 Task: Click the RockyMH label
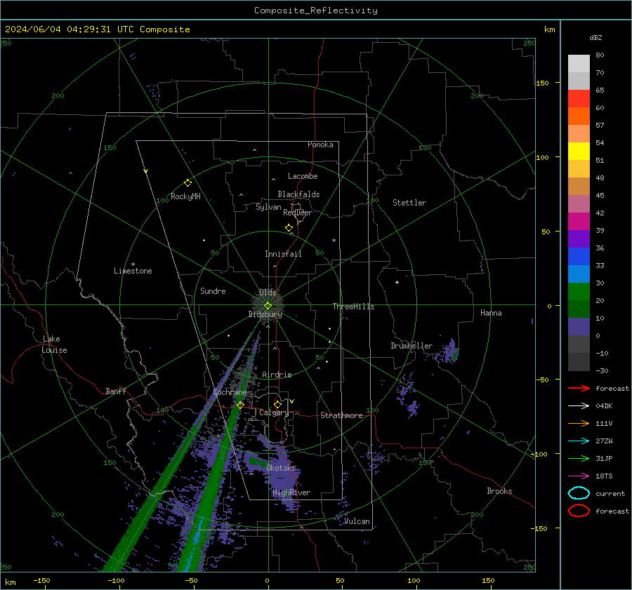(185, 196)
